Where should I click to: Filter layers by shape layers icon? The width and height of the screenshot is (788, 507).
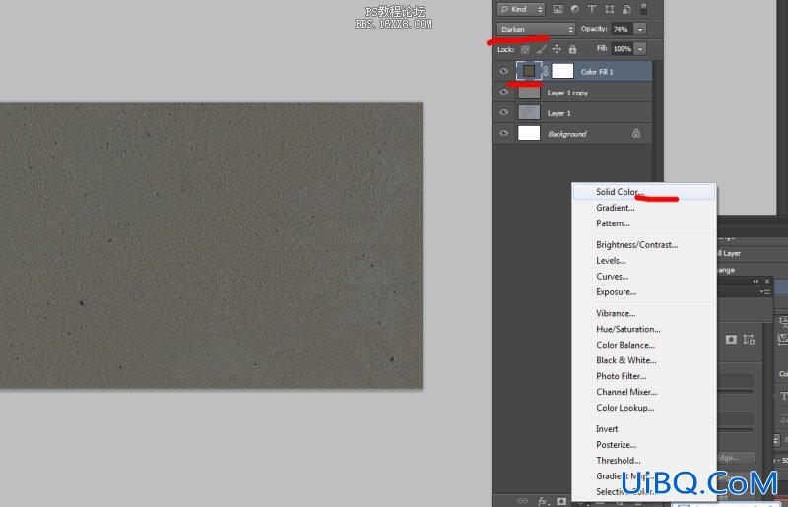[609, 9]
